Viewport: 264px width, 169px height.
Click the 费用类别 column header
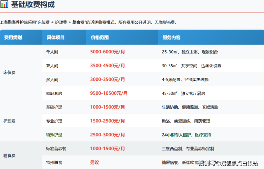pos(13,37)
